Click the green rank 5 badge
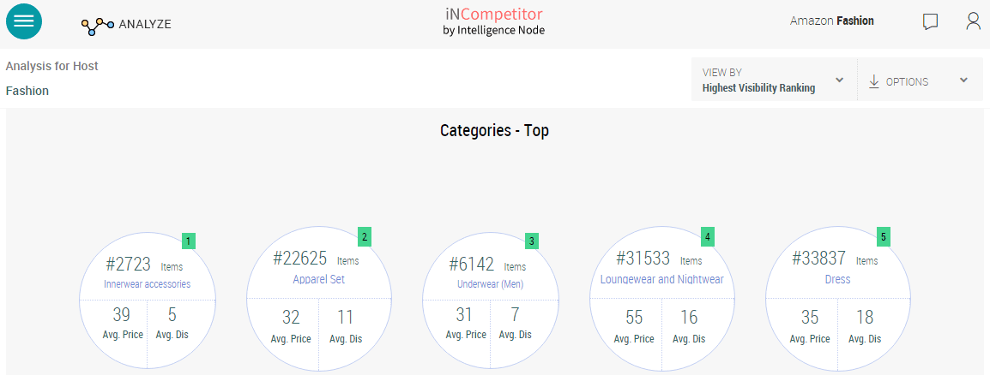Screen dimensions: 990x375 coord(884,236)
